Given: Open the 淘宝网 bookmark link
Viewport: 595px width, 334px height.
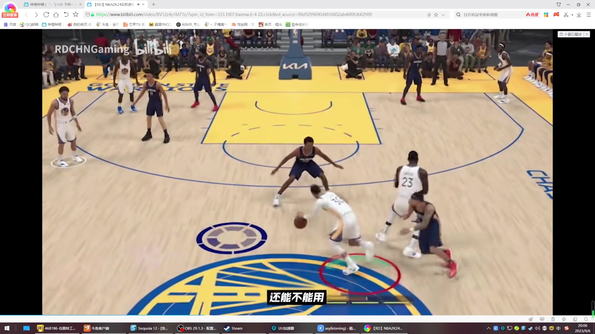Looking at the screenshot, I should pos(242,24).
